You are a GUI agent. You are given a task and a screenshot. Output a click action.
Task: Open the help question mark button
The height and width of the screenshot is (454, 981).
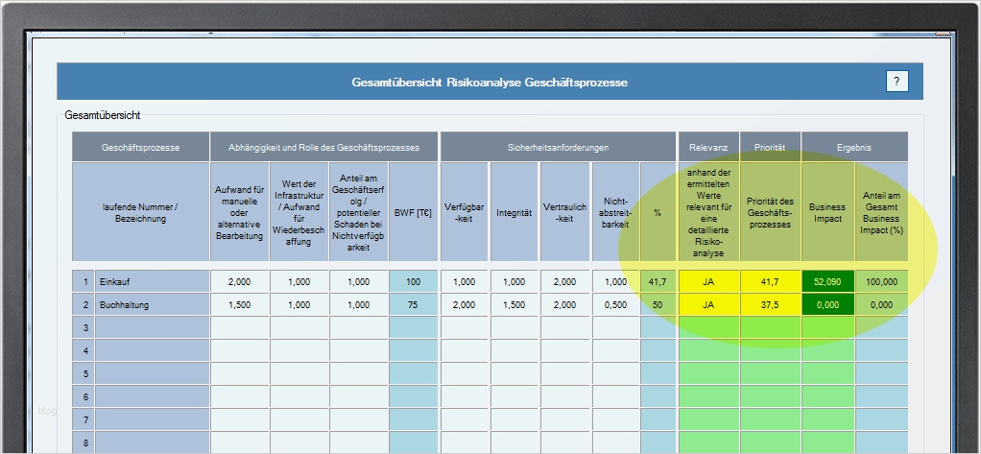tap(897, 82)
